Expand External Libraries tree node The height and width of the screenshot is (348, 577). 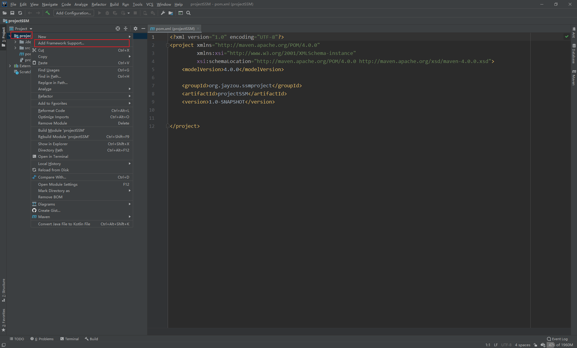tap(10, 66)
